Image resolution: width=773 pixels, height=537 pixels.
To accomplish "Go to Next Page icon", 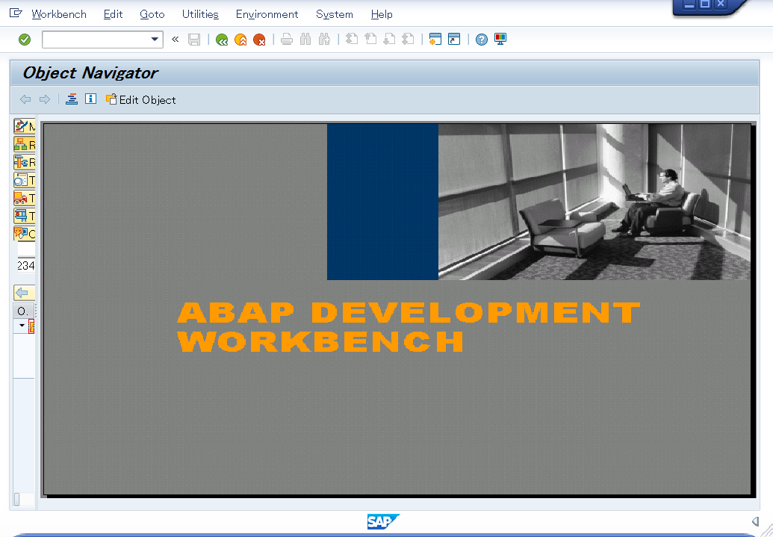I will click(389, 40).
